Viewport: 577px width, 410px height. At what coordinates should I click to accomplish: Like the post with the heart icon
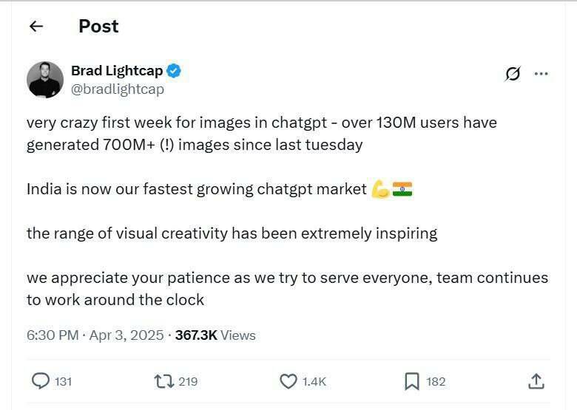288,381
